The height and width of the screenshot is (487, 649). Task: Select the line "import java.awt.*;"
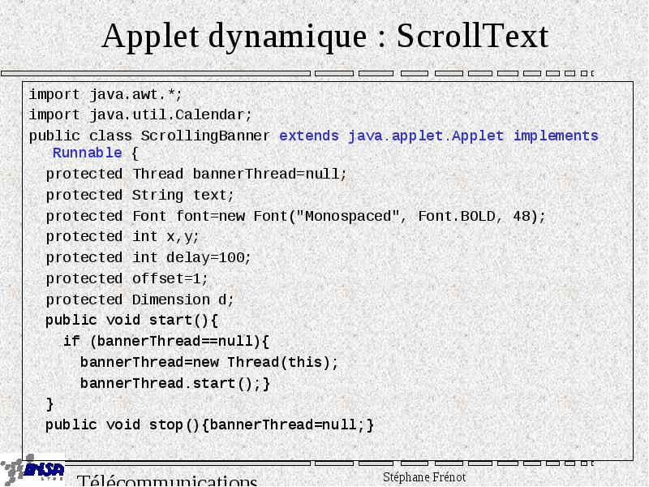pyautogui.click(x=105, y=95)
